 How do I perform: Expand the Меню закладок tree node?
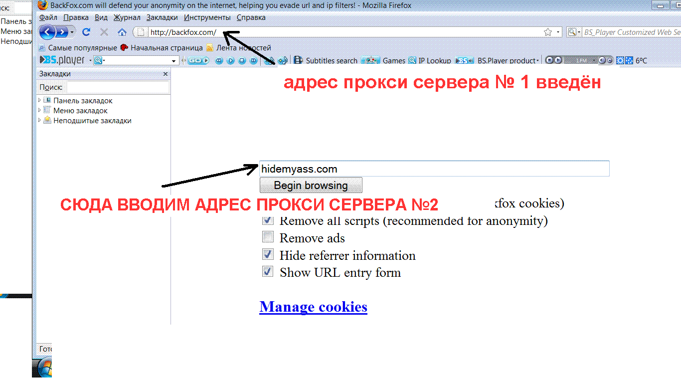pyautogui.click(x=40, y=110)
